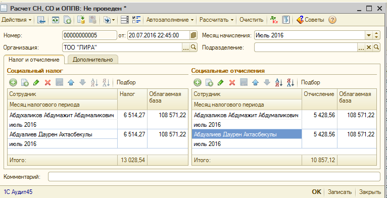Switch to the Дополнительно tab
387x198 pixels.
pos(93,60)
